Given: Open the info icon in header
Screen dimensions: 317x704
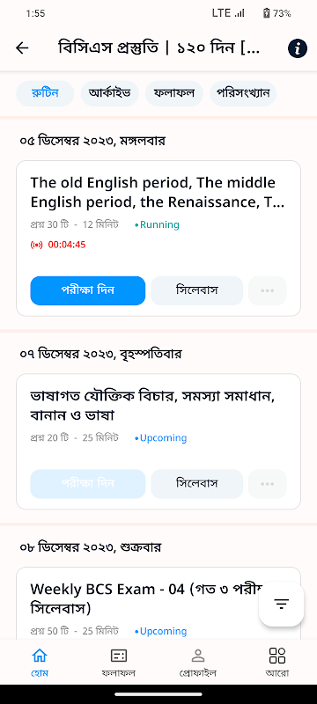Looking at the screenshot, I should click(298, 48).
